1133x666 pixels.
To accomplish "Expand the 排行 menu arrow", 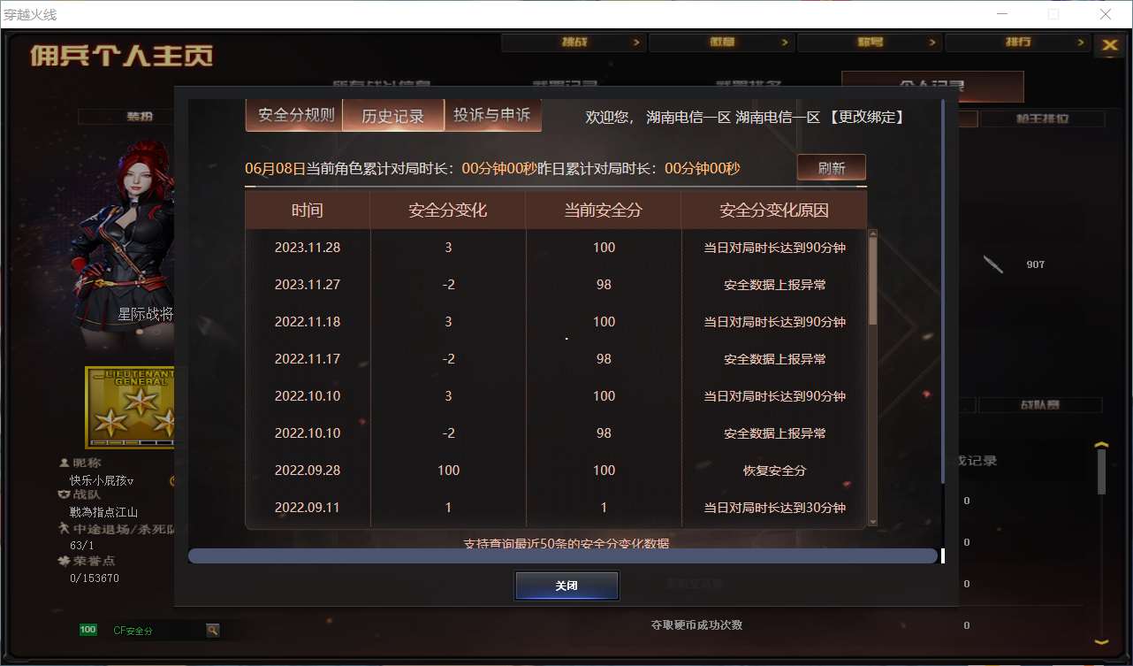I will click(1081, 42).
